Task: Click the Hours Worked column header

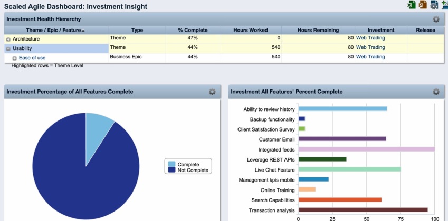Action: pos(251,31)
